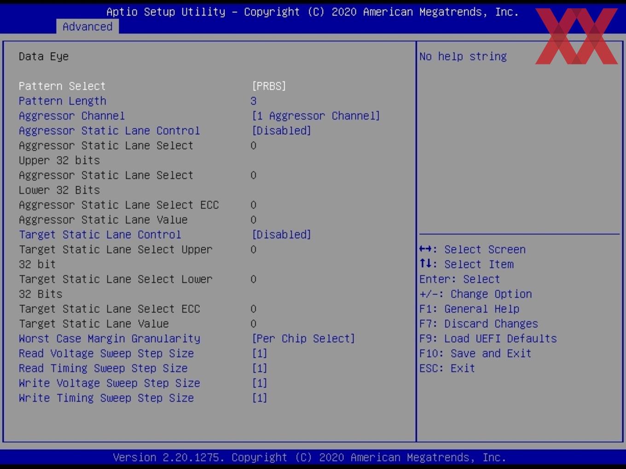626x469 pixels.
Task: Click the Enter: Select key hint
Action: (x=460, y=279)
